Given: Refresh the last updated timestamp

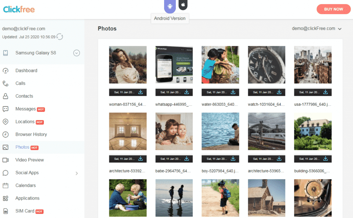Looking at the screenshot, I should (x=60, y=37).
